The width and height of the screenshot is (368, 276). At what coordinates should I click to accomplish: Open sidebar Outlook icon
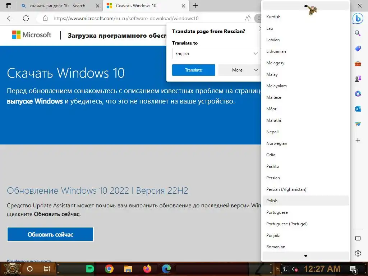358,109
